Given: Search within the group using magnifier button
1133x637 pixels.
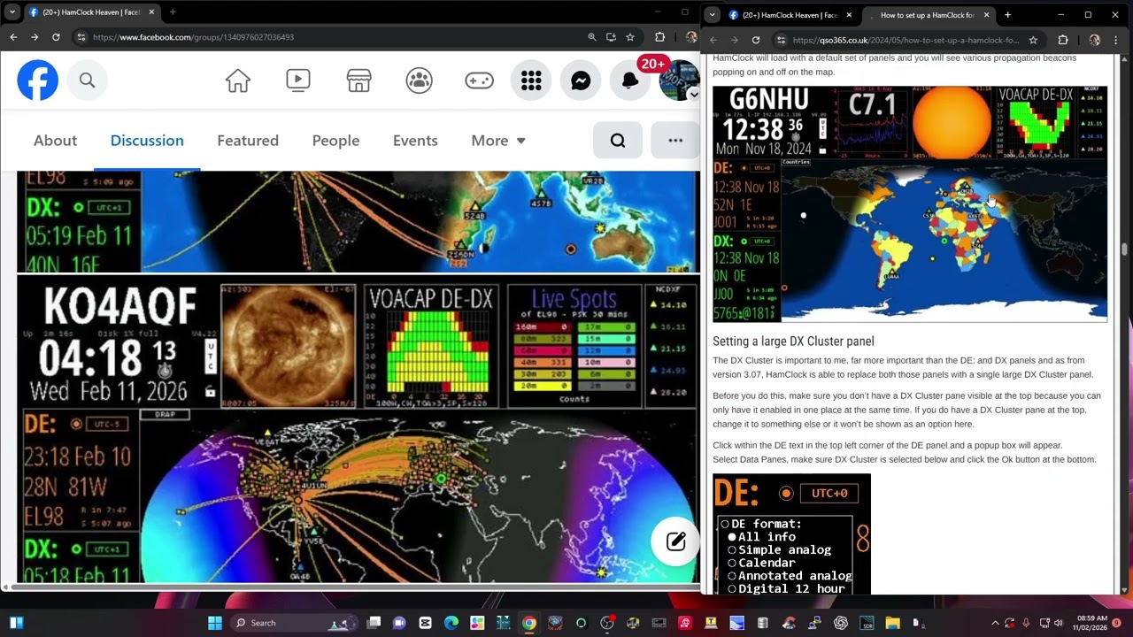Looking at the screenshot, I should click(618, 140).
